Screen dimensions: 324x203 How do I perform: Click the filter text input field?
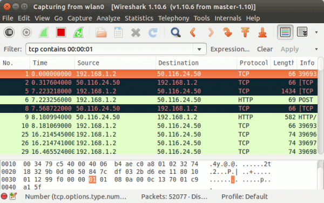tap(110, 49)
